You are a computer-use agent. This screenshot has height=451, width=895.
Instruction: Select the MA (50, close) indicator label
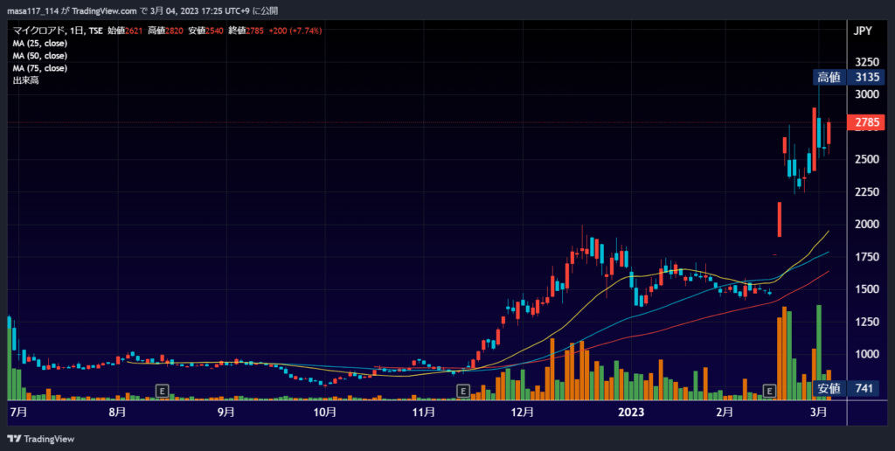(40, 56)
